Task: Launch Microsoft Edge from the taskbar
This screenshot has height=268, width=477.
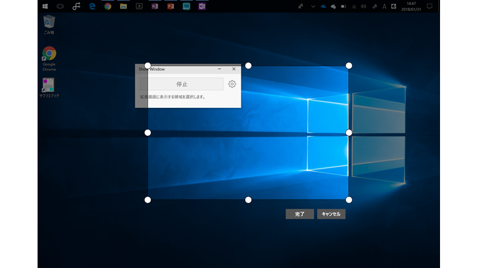Action: [x=92, y=7]
